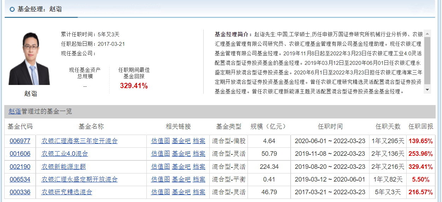Viewport: 442px width, 202px height.
Task: Open 档案 for 农银研究精选混合
Action: click(199, 192)
